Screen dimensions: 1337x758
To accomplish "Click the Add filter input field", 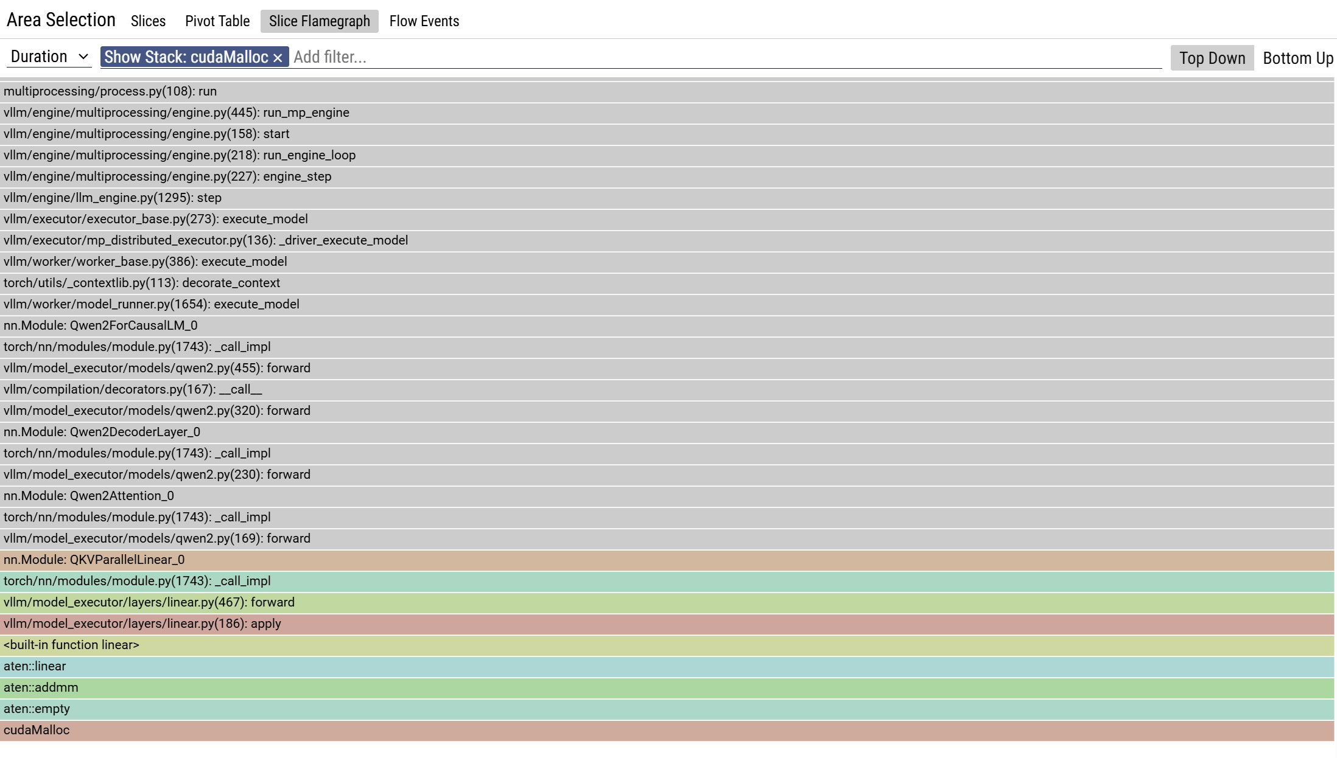I will pyautogui.click(x=725, y=57).
